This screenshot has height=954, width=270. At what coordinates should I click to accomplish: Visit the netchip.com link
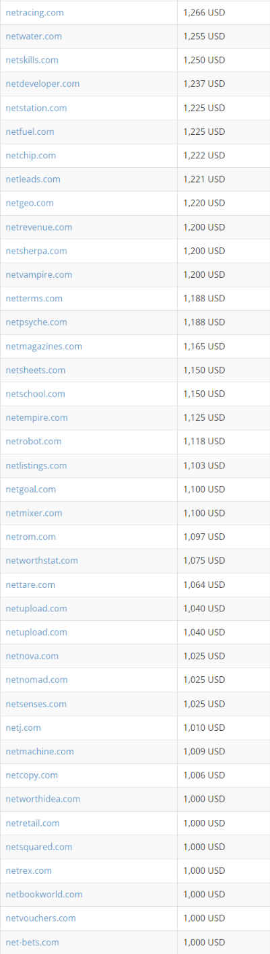[x=30, y=155]
